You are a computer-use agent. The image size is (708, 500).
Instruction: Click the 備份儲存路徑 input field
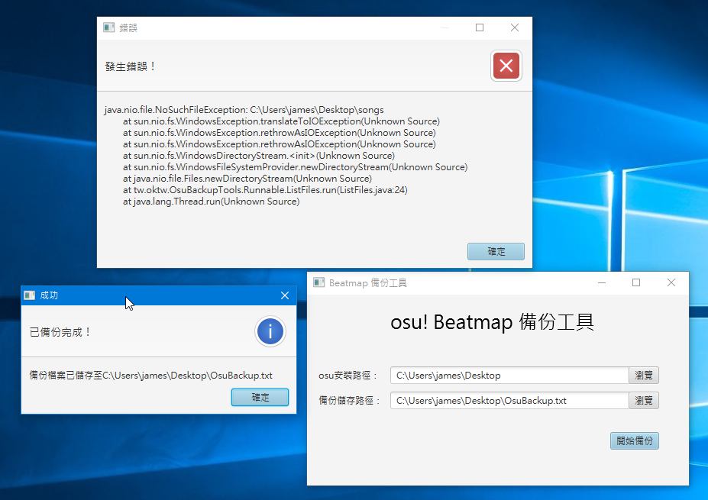coord(509,400)
